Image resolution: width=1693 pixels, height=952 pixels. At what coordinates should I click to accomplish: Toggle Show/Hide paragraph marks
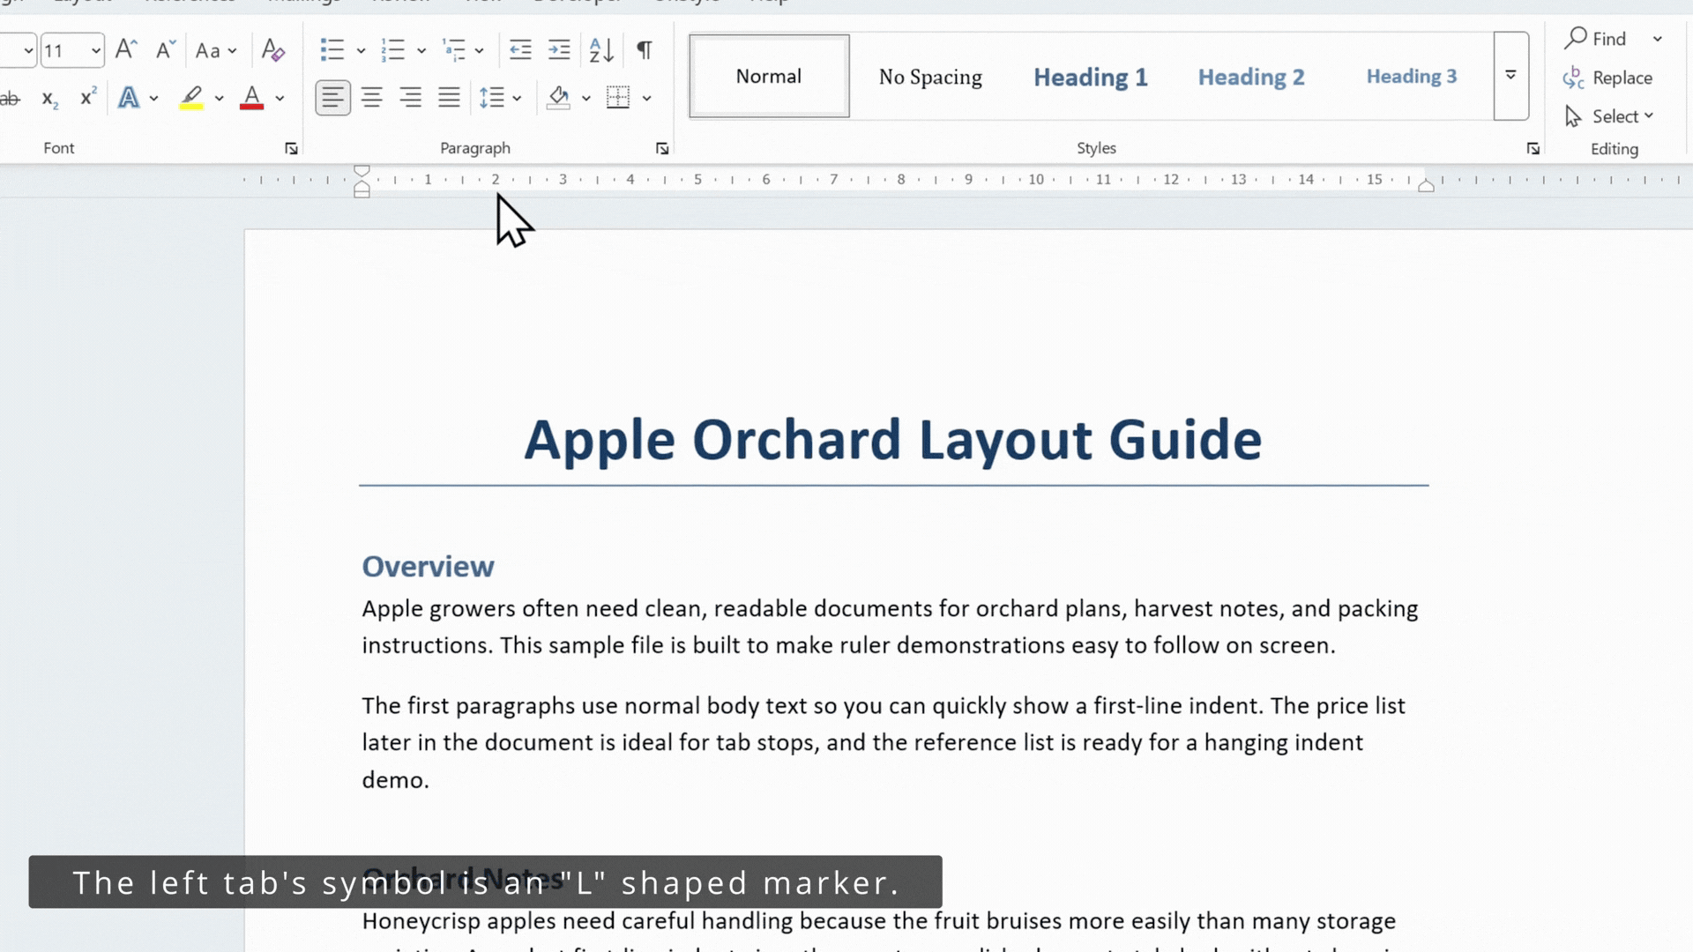645,49
